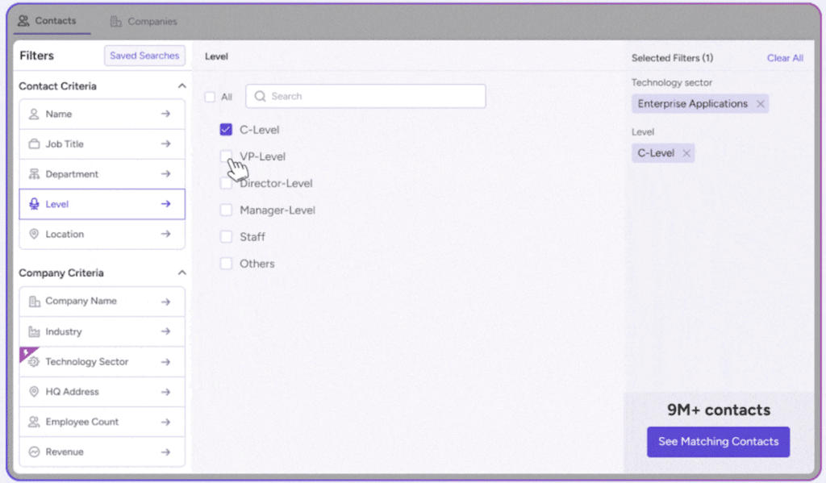Click the org chart icon beside Department
Image resolution: width=826 pixels, height=483 pixels.
34,174
